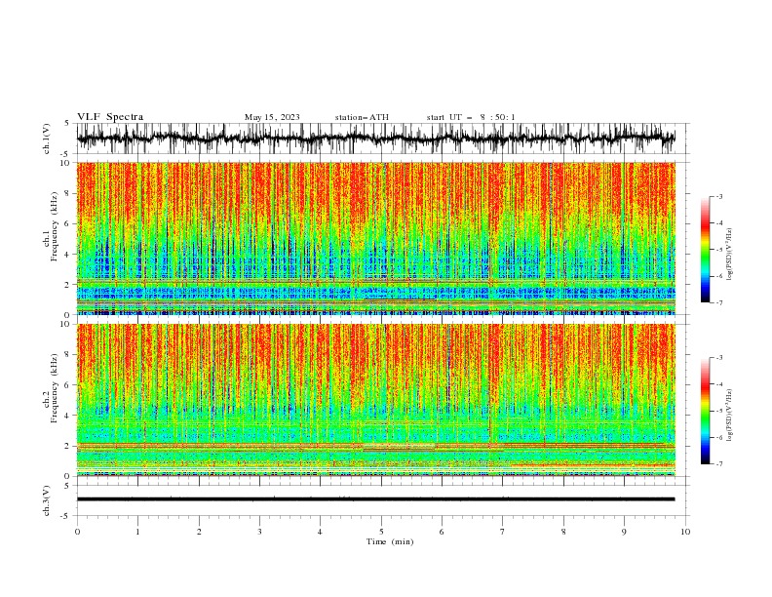This screenshot has width=772, height=597.
Task: Click the time axis tick label "0"
Action: point(77,532)
